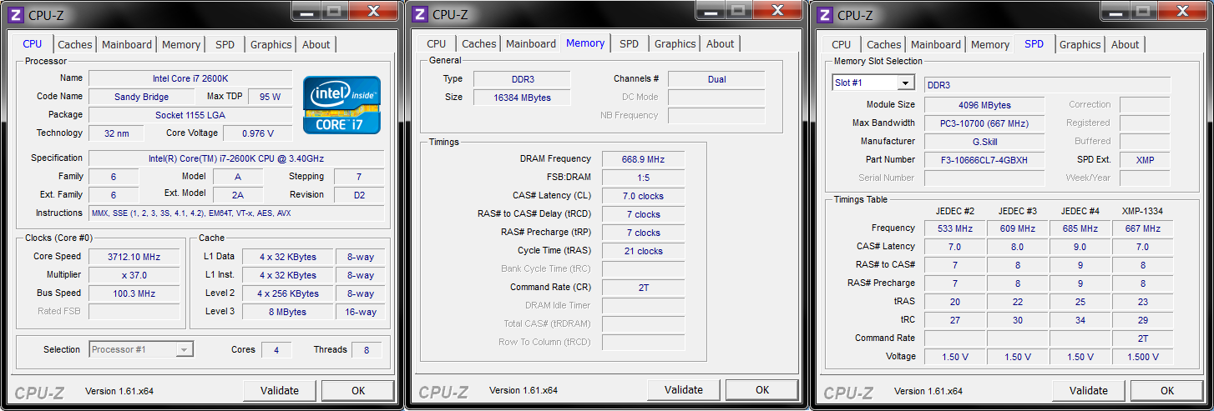This screenshot has height=411, width=1214.
Task: Open Graphics tab in the middle window
Action: point(675,44)
